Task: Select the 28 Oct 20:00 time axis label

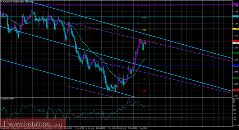Action: click(132, 128)
